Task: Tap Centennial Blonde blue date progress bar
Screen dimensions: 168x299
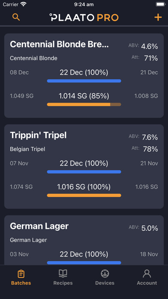Action: (x=84, y=81)
